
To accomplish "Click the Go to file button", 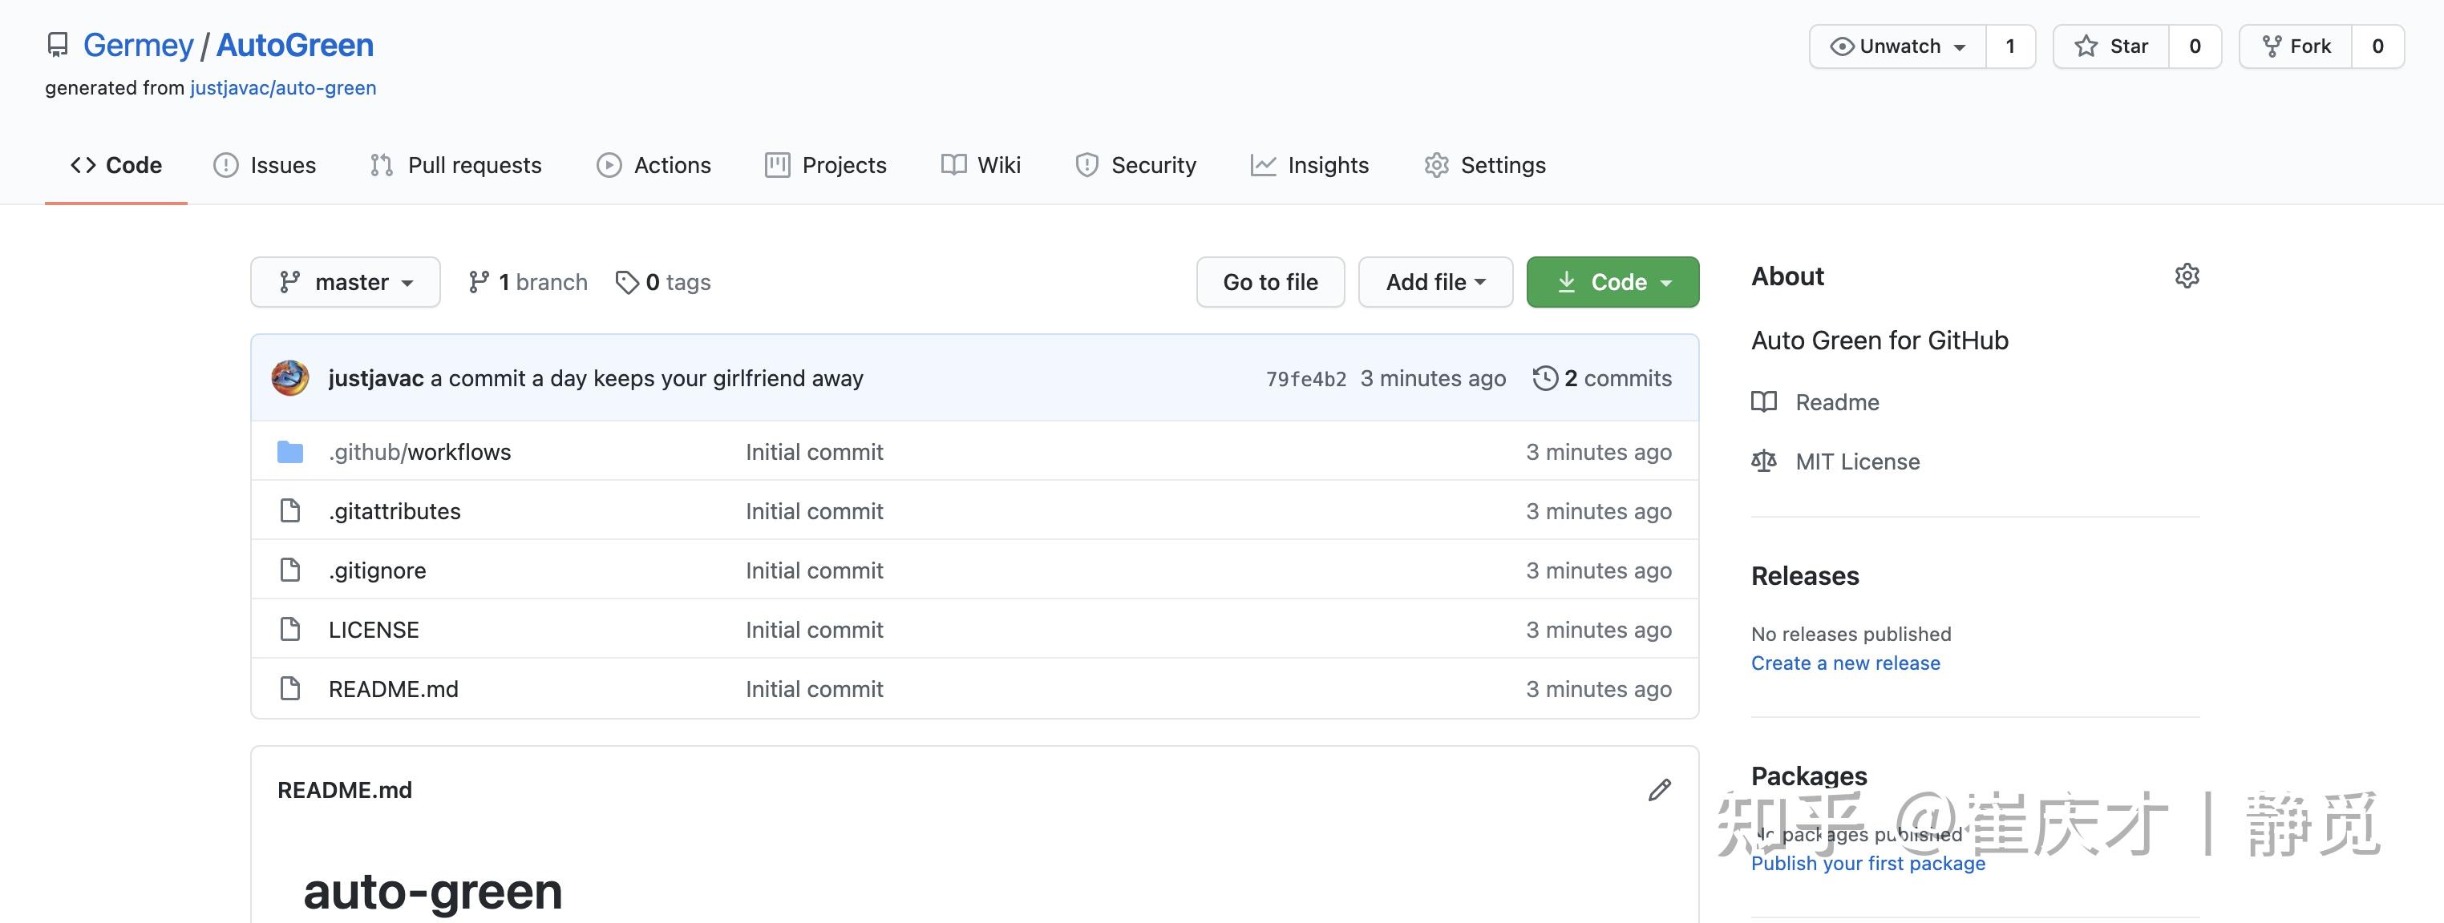I will 1270,281.
